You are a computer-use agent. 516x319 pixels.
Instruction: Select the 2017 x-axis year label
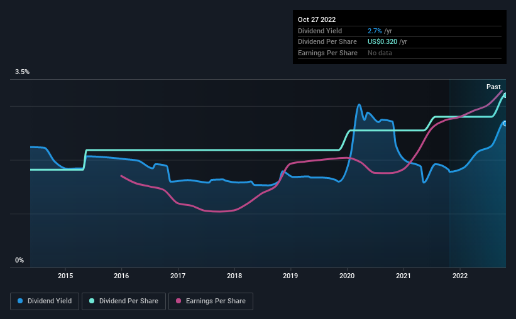click(178, 276)
